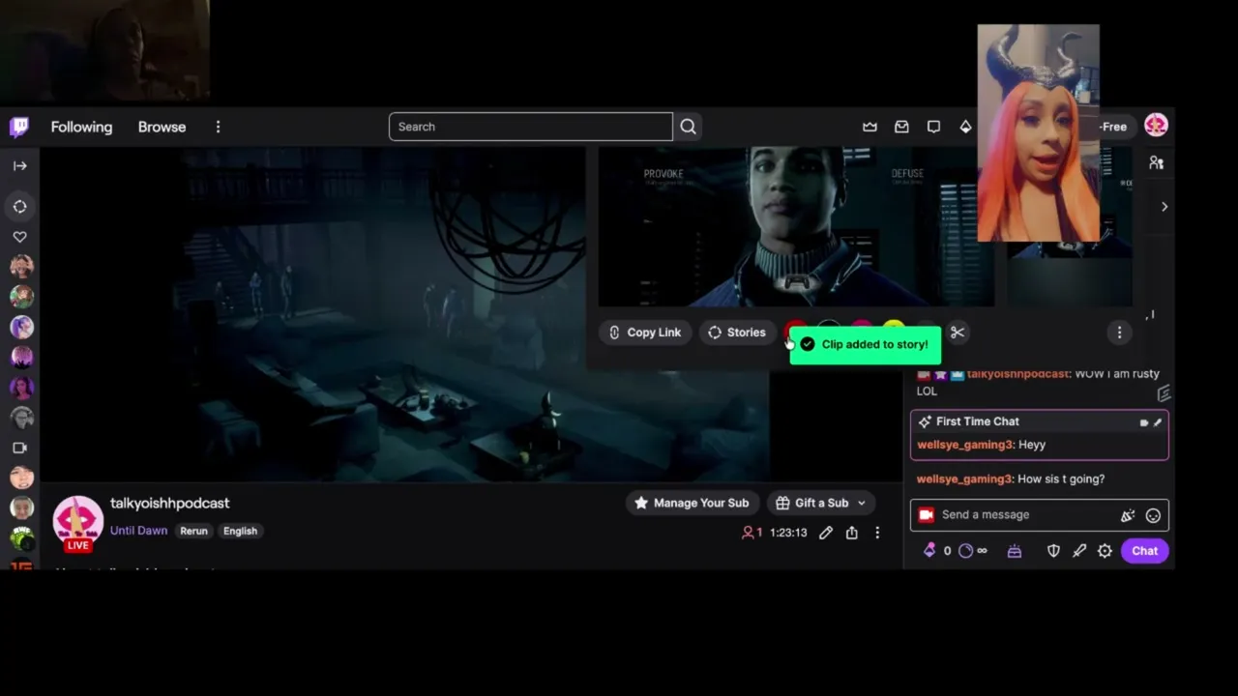Open the top navigation more-options menu

(x=218, y=127)
